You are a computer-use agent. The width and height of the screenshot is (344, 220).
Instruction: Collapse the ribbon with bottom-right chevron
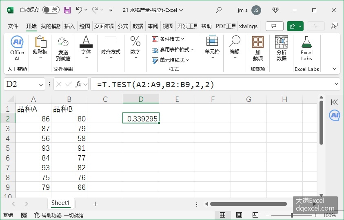point(334,69)
